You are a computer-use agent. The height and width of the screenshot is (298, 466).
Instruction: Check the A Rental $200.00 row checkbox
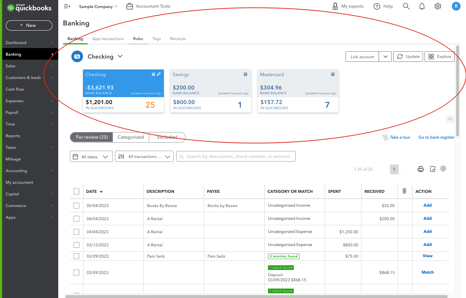point(76,219)
